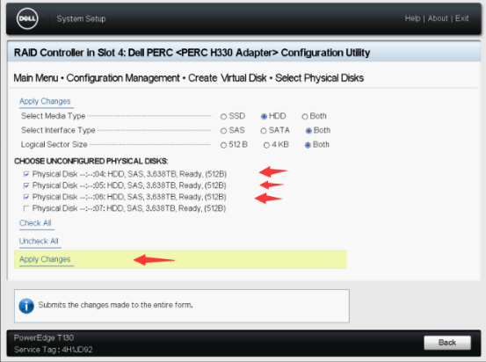Image resolution: width=486 pixels, height=362 pixels.
Task: Uncheck Physical Disk 05 checkbox
Action: (26, 185)
